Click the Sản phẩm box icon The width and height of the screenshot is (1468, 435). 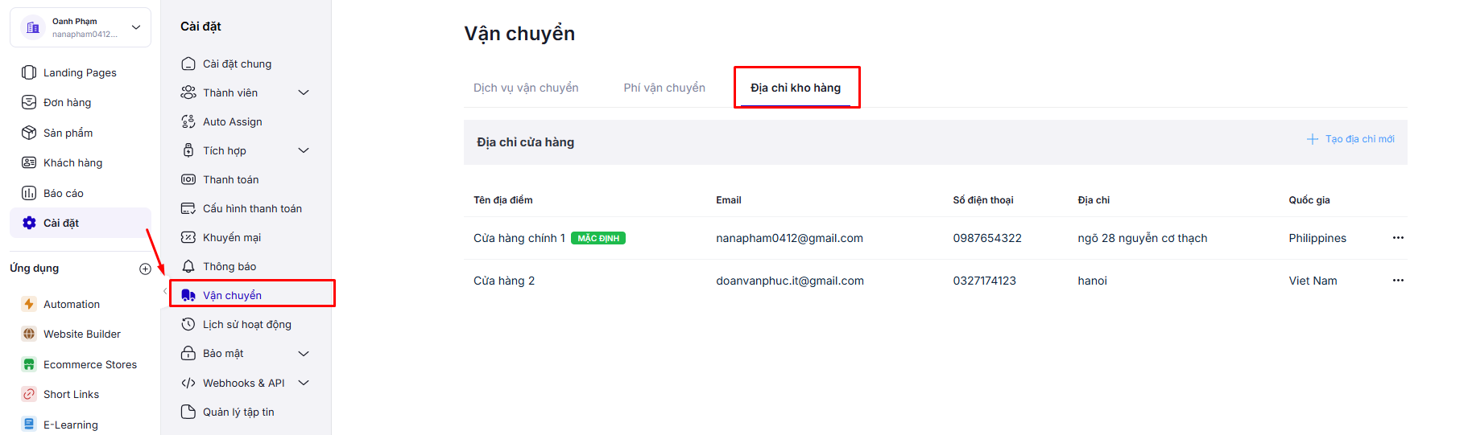click(x=29, y=133)
